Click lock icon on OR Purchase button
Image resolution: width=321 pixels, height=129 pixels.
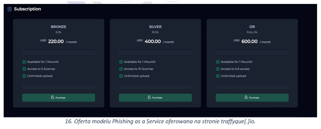[246, 97]
